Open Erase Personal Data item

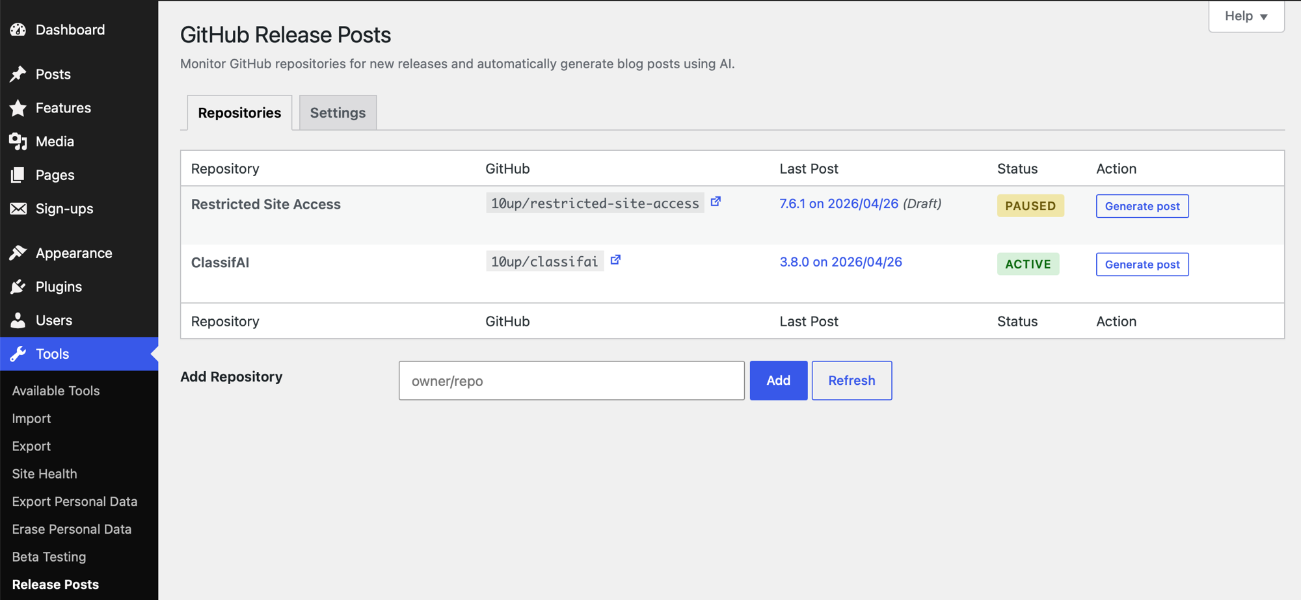[72, 529]
